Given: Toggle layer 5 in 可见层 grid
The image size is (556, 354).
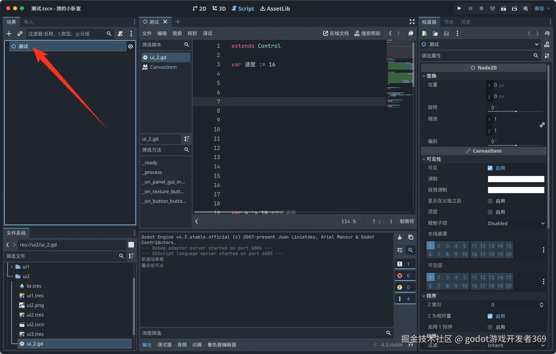Looking at the screenshot, I should (x=464, y=277).
